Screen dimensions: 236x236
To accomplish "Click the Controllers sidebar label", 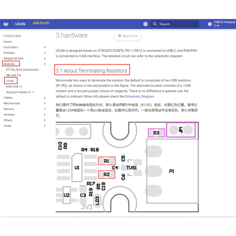I will pyautogui.click(x=11, y=47).
